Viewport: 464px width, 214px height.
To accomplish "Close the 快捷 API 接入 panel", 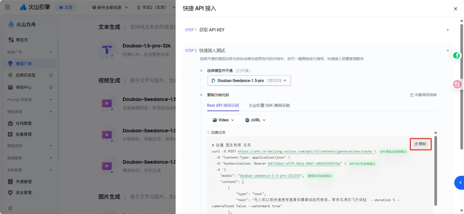I will click(x=455, y=9).
